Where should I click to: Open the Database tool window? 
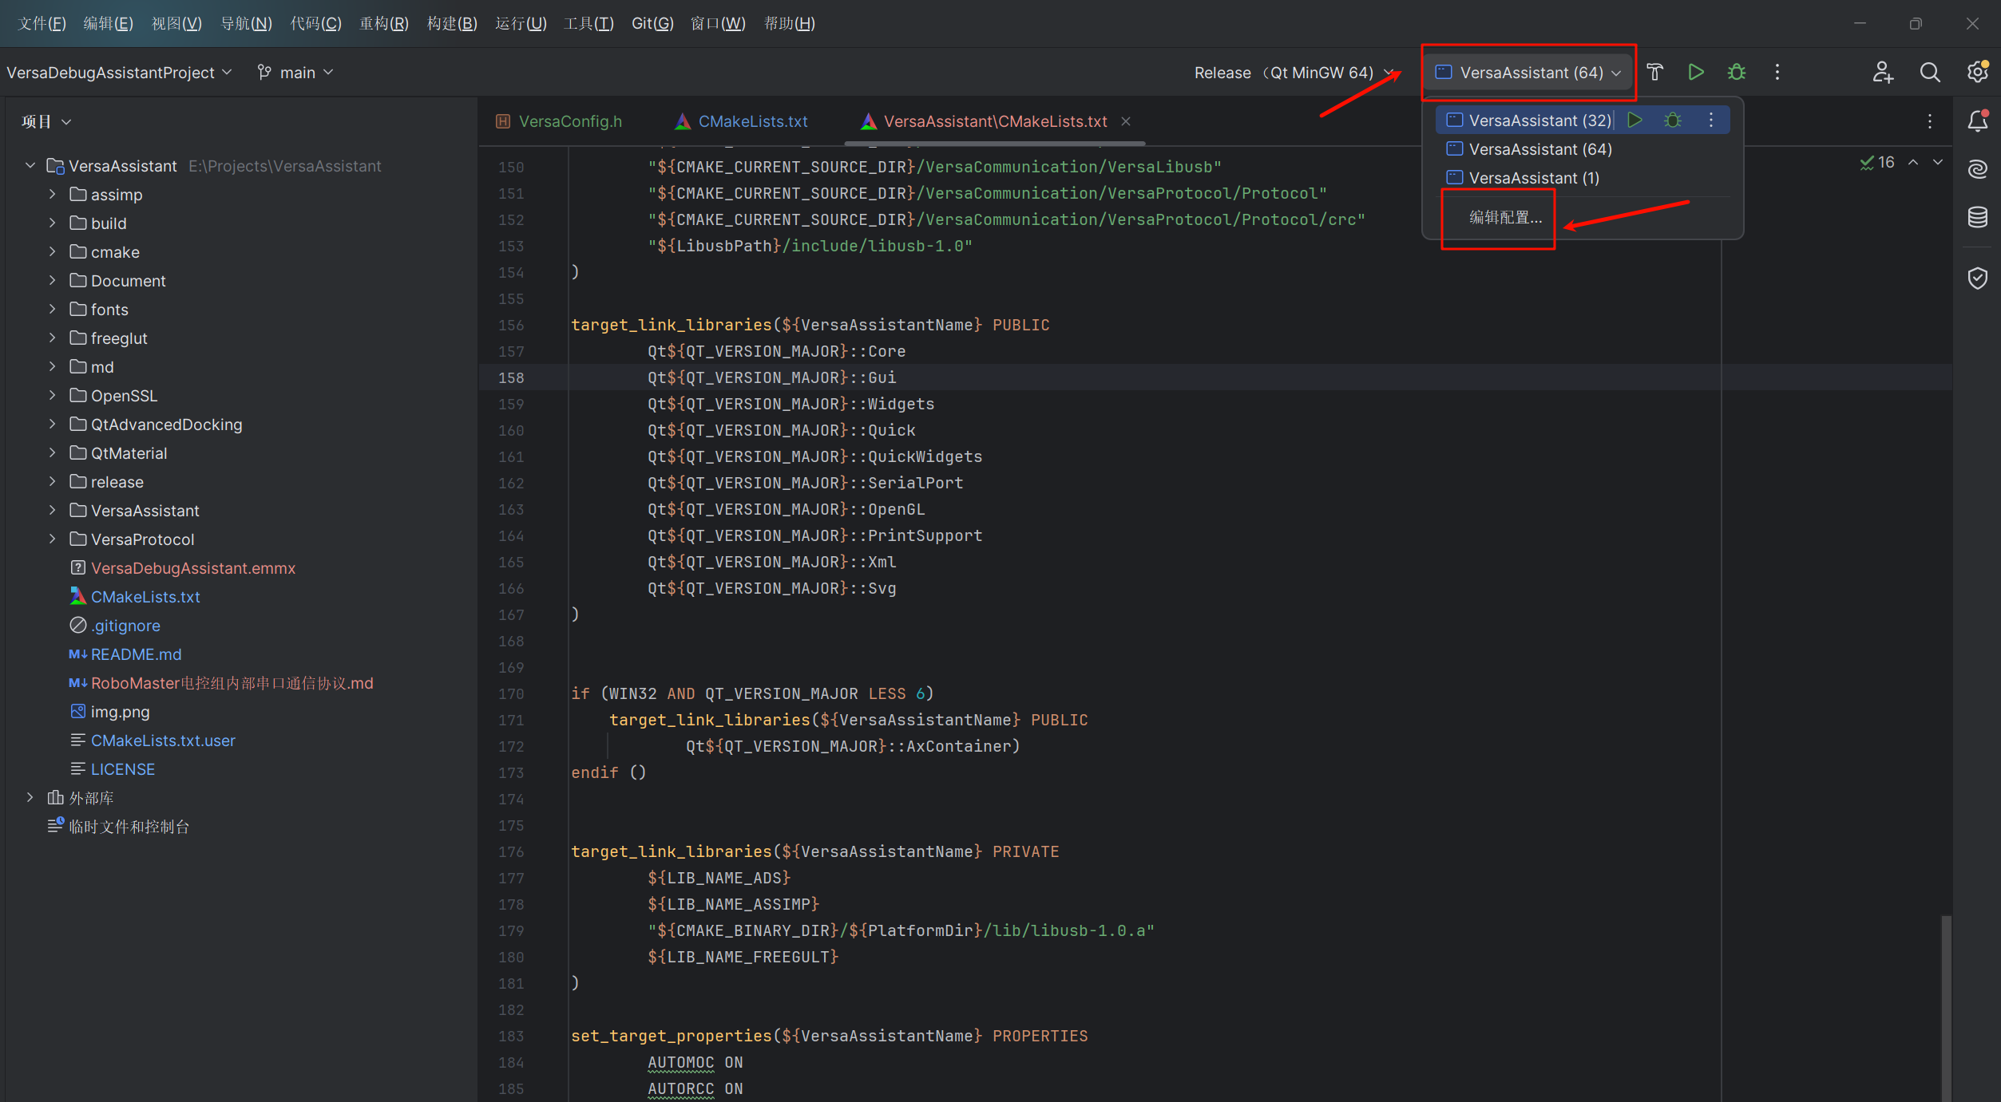1978,217
